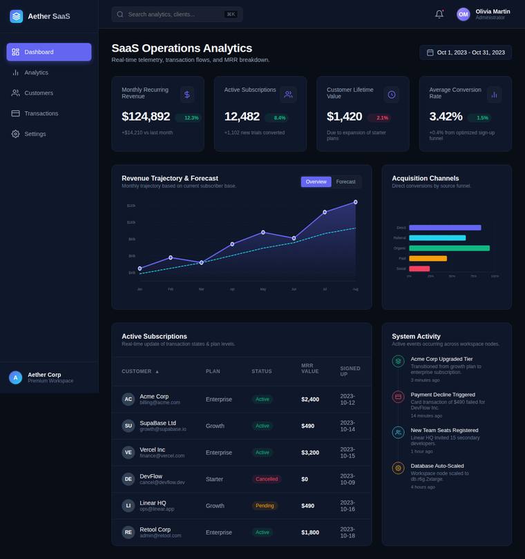This screenshot has height=559, width=525.
Task: Click the 12.3% growth badge
Action: [x=189, y=117]
